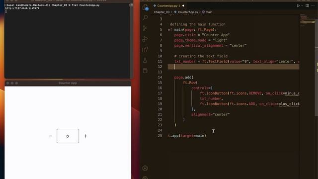Click the code minimap
The image size is (318, 179).
[x=307, y=20]
